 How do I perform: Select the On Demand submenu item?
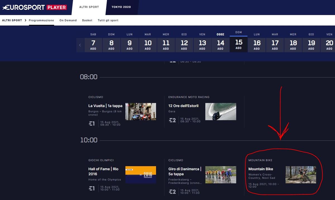click(x=68, y=20)
